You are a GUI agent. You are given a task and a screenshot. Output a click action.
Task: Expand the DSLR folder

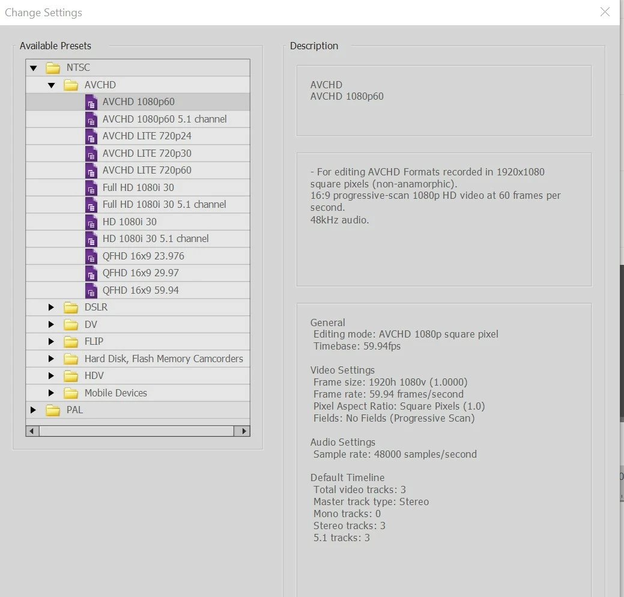click(x=51, y=308)
